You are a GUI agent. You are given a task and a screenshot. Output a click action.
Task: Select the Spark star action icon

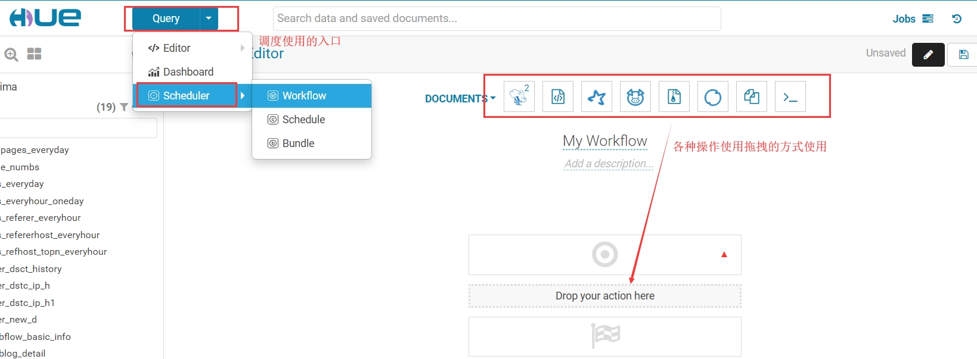tap(597, 96)
